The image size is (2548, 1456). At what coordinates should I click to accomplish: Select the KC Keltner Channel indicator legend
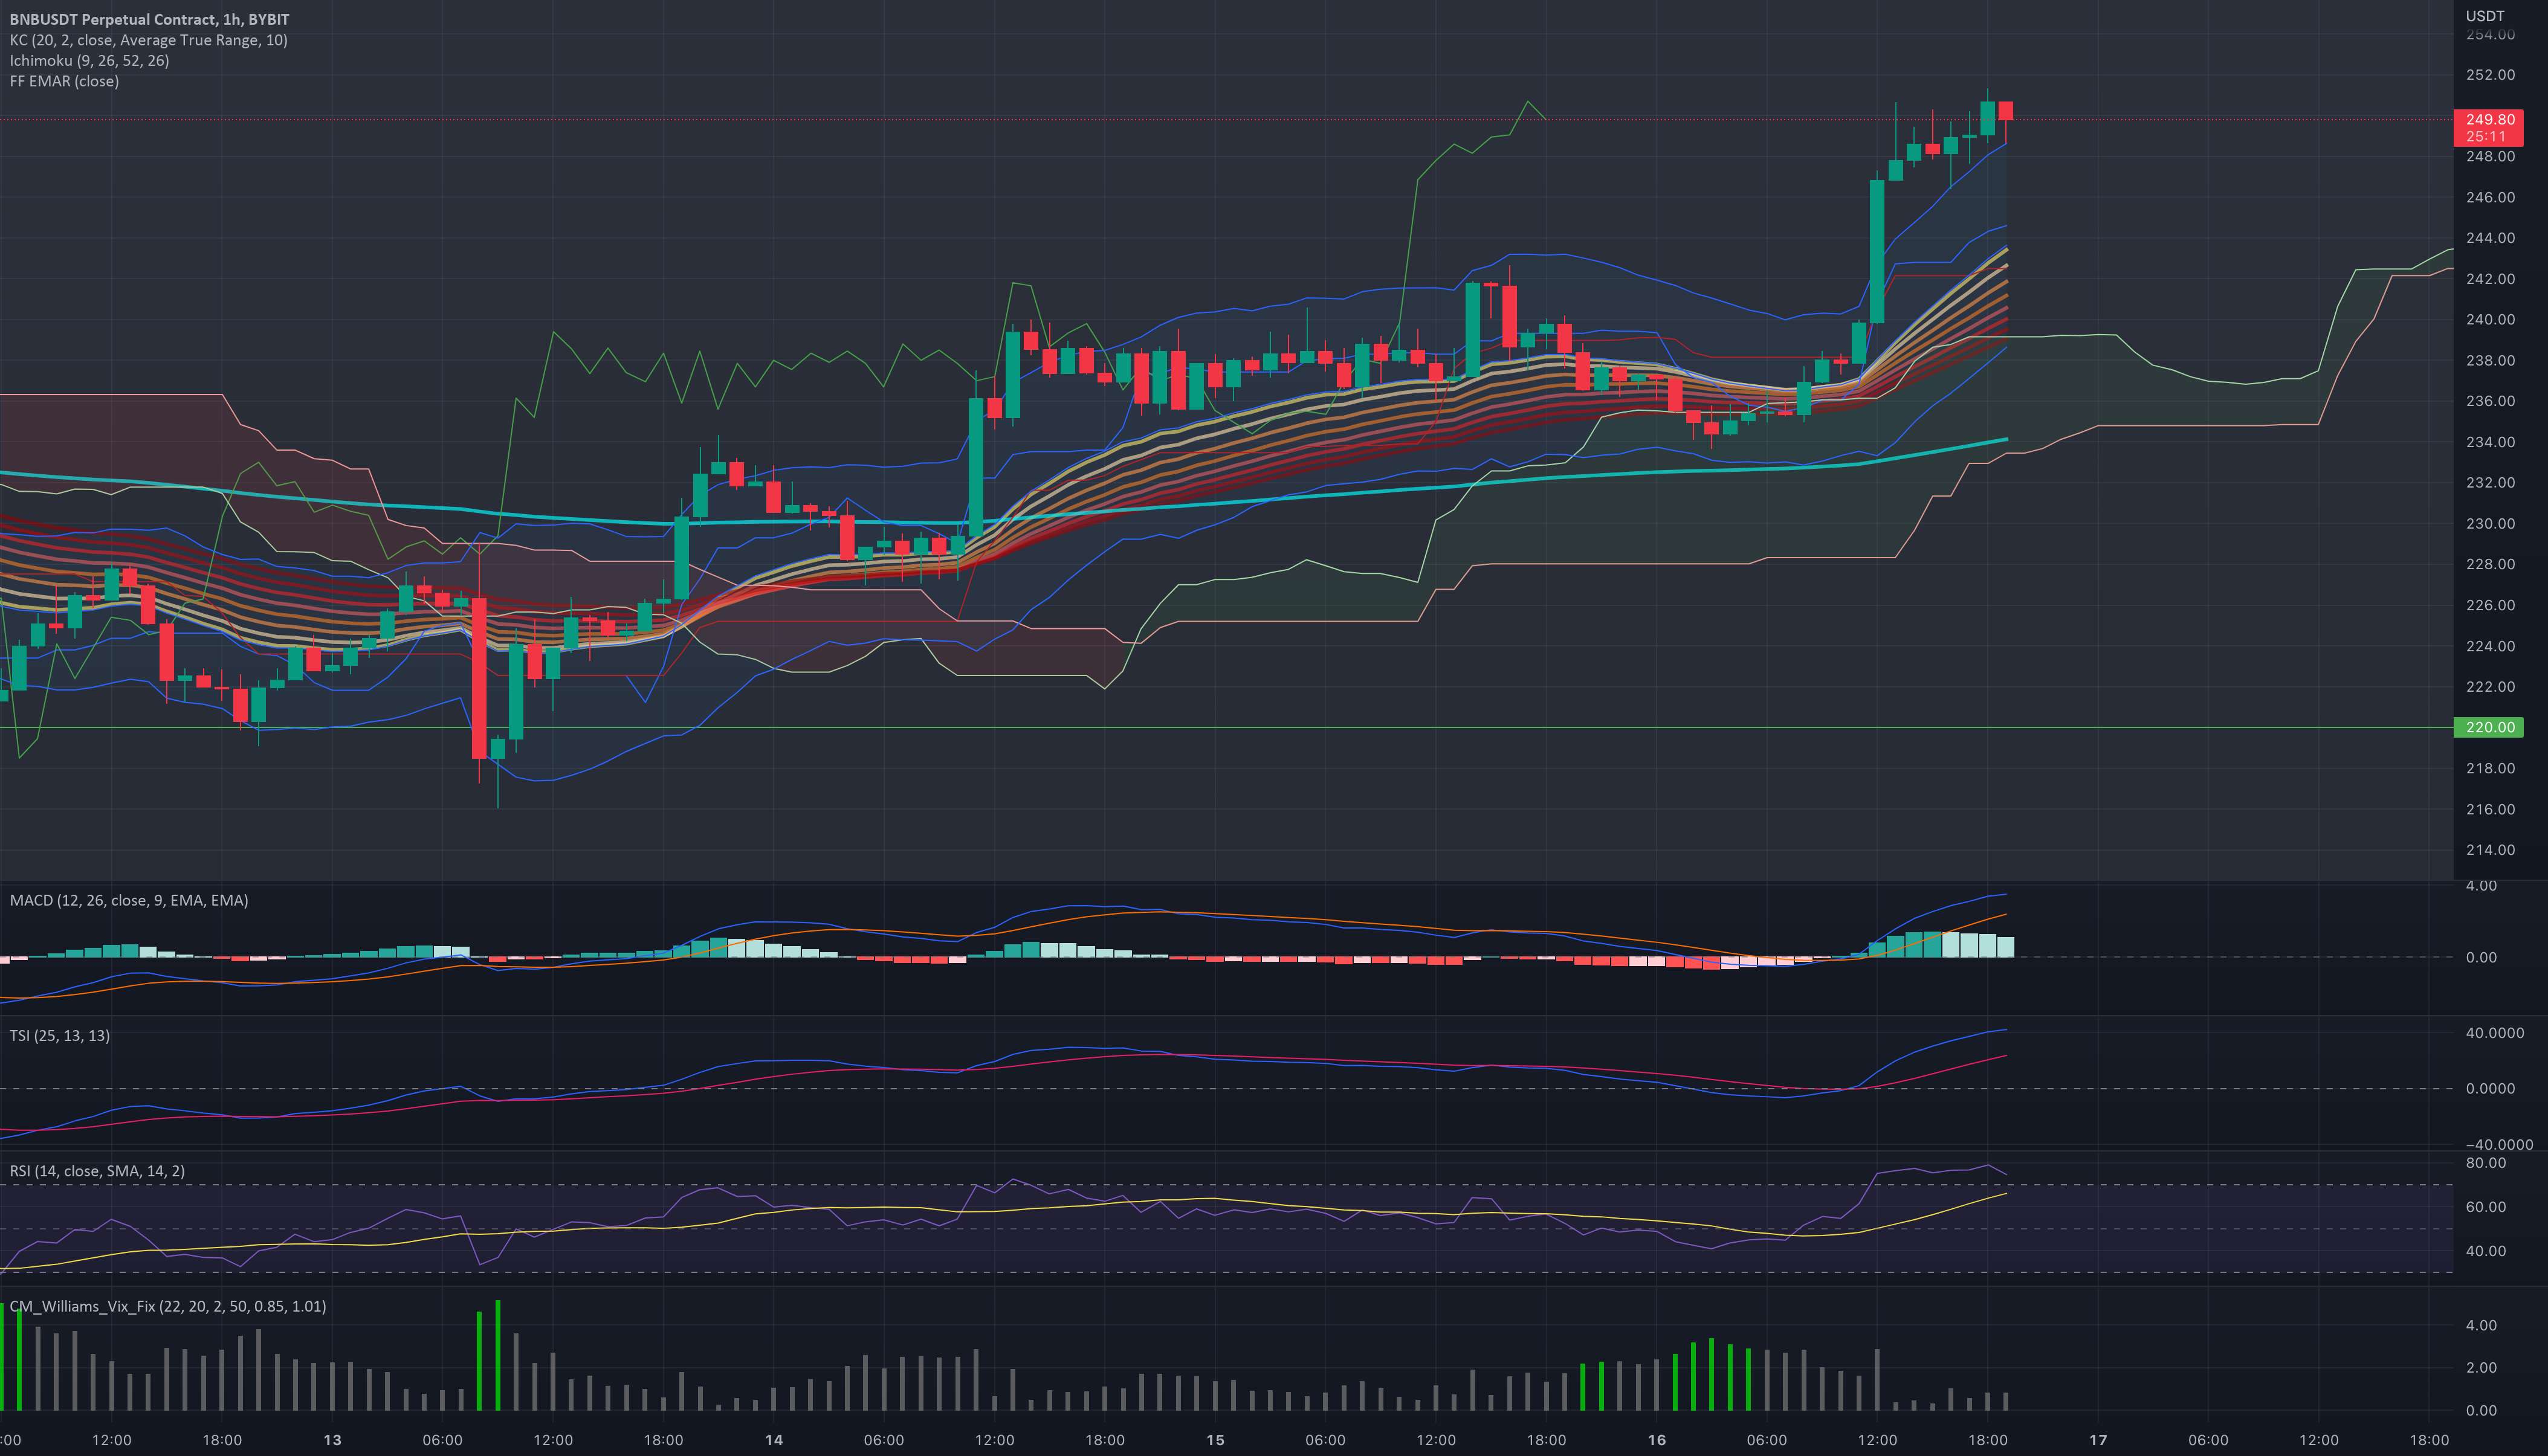[x=148, y=40]
